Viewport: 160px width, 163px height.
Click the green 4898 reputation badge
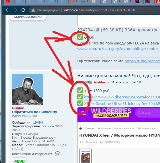point(19,161)
